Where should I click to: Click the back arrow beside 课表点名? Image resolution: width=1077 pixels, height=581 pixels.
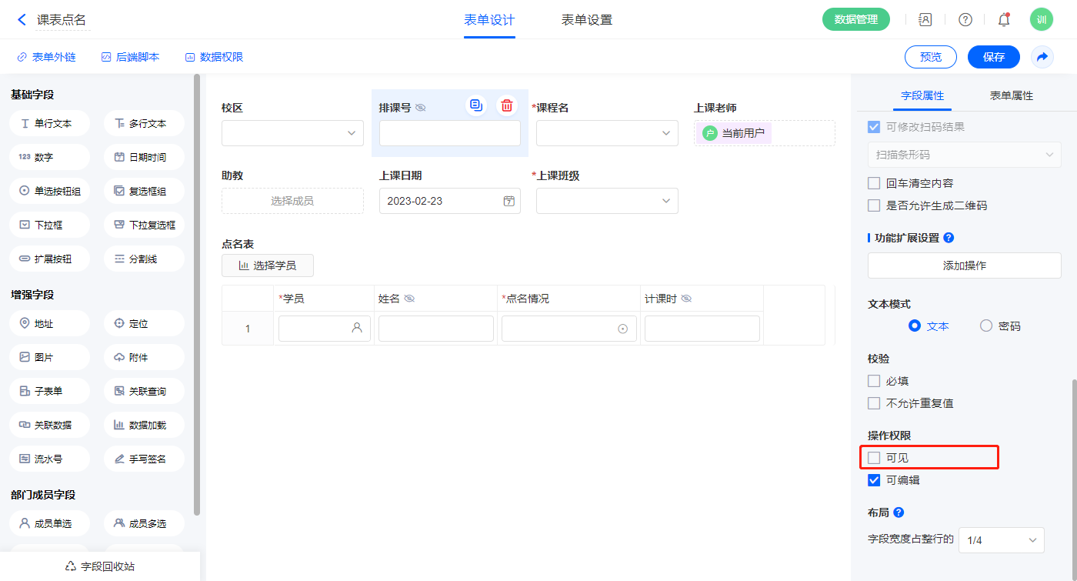coord(22,20)
